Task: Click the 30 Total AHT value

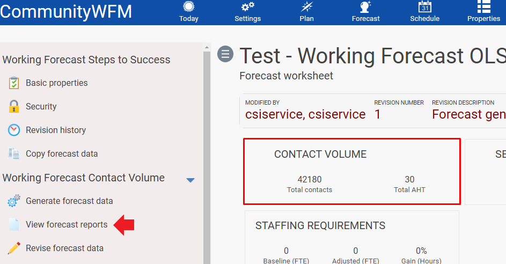Action: 409,179
